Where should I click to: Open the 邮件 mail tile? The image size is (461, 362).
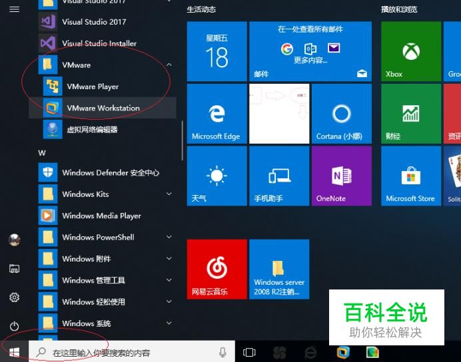point(310,51)
